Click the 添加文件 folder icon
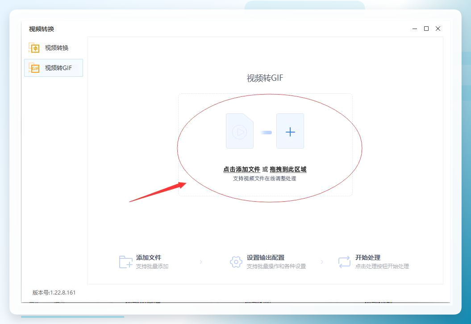This screenshot has width=471, height=324. [x=125, y=262]
